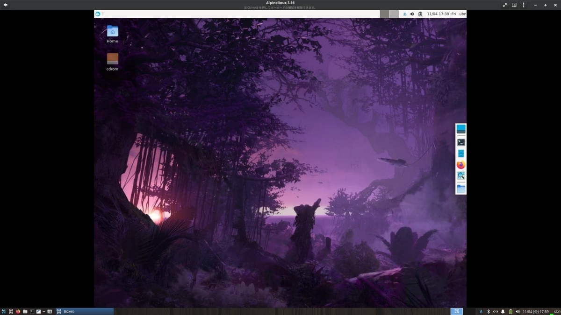
Task: Open the guest user menu labeled ubn
Action: coord(463,14)
